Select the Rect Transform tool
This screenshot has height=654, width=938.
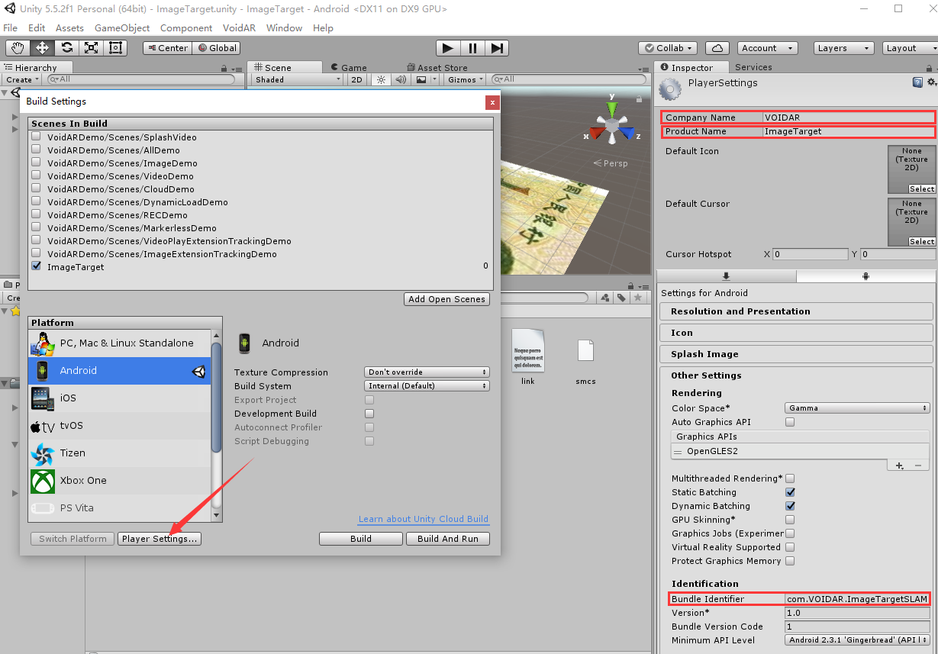[x=115, y=47]
